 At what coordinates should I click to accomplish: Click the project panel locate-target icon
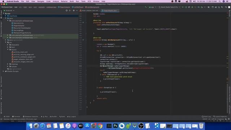coord(66,10)
